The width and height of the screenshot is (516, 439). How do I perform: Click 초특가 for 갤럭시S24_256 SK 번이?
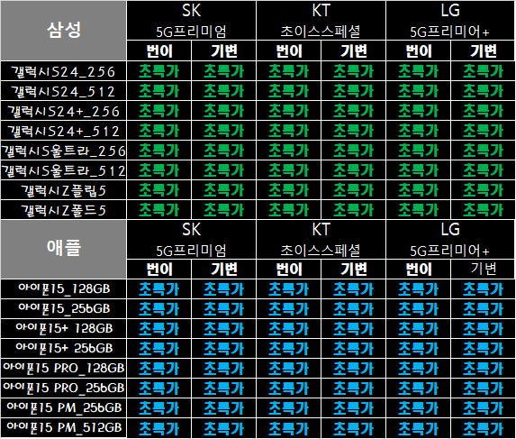click(x=159, y=71)
